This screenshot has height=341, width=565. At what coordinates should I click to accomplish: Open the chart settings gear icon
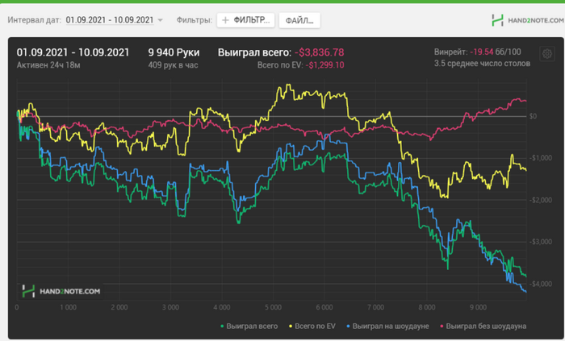547,54
